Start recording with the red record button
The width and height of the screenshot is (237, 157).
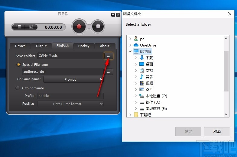pyautogui.click(x=79, y=27)
